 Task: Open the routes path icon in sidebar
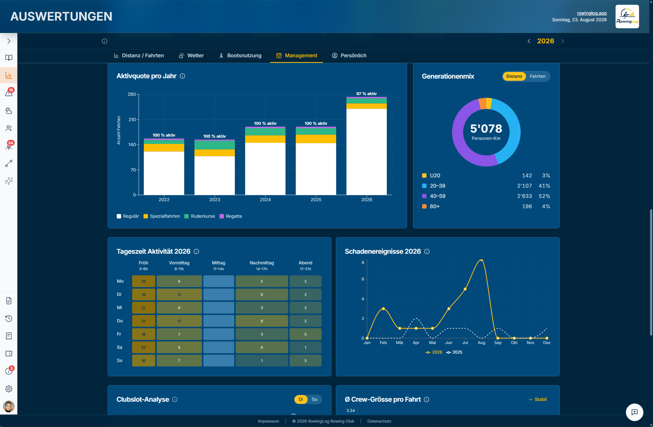[9, 163]
